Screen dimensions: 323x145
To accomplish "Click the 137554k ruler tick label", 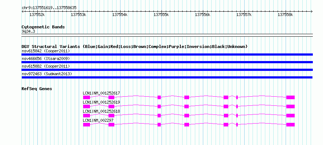I will [x=120, y=15].
